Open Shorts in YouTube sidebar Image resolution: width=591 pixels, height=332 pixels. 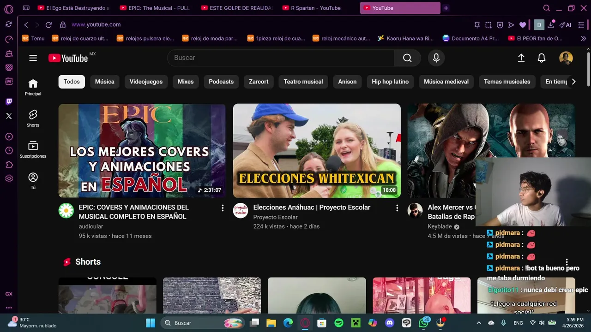tap(33, 118)
